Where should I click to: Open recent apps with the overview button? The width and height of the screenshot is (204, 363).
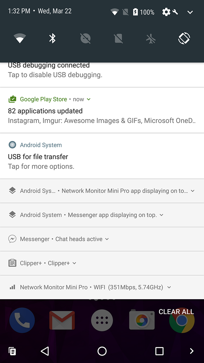[x=159, y=351]
